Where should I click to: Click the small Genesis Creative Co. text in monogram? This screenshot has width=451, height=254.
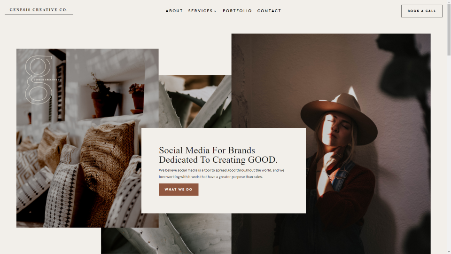(48, 80)
